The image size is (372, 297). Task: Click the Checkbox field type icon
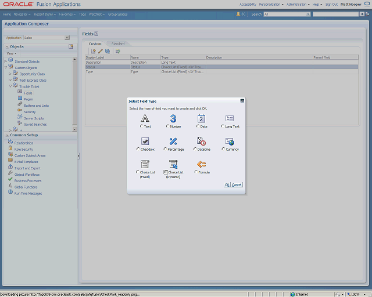pyautogui.click(x=145, y=142)
